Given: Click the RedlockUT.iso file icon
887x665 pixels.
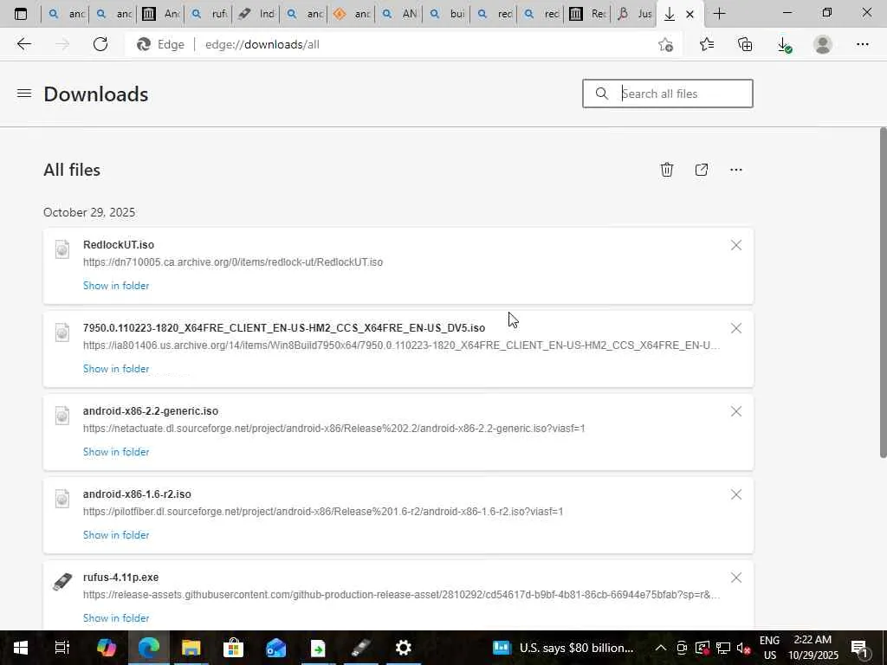Looking at the screenshot, I should coord(62,249).
